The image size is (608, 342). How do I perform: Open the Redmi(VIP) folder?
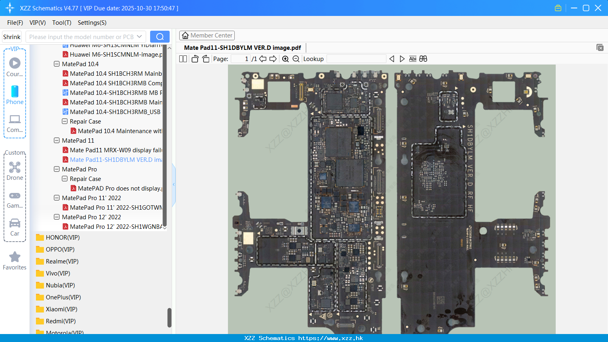[x=56, y=321]
